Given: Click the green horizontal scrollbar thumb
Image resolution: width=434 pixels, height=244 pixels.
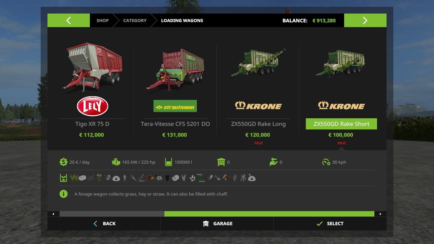Looking at the screenshot, I should pyautogui.click(x=269, y=214).
